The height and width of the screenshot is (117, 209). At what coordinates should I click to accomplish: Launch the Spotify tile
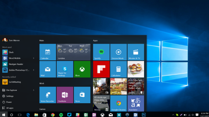tap(101, 52)
